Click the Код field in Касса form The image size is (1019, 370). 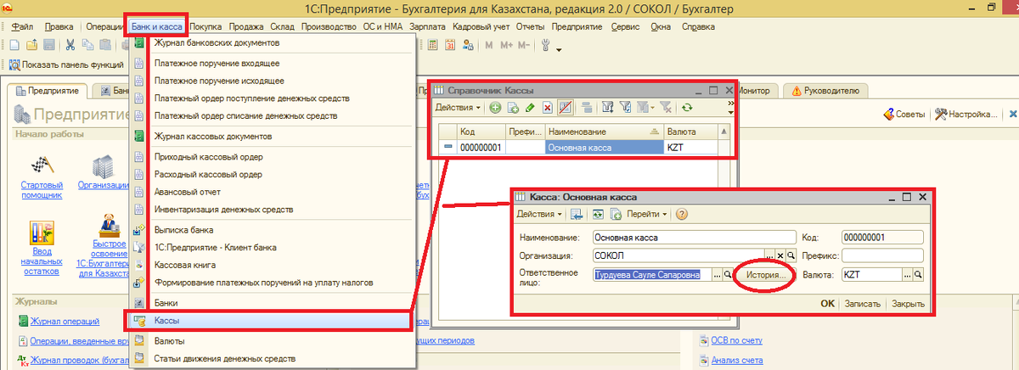[x=881, y=238]
